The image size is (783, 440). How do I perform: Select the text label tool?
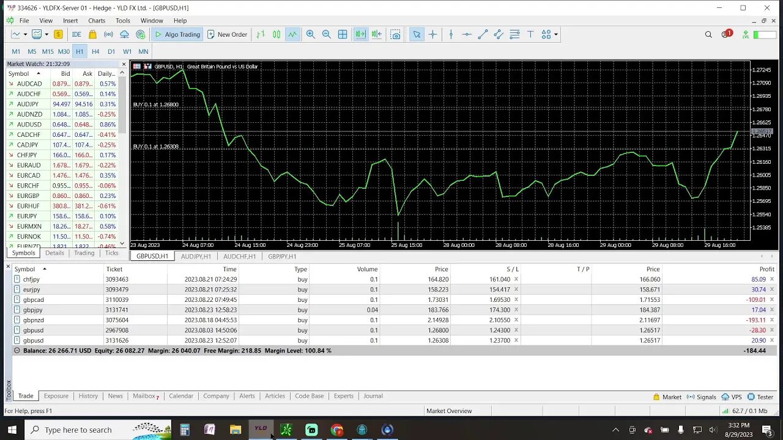(530, 35)
